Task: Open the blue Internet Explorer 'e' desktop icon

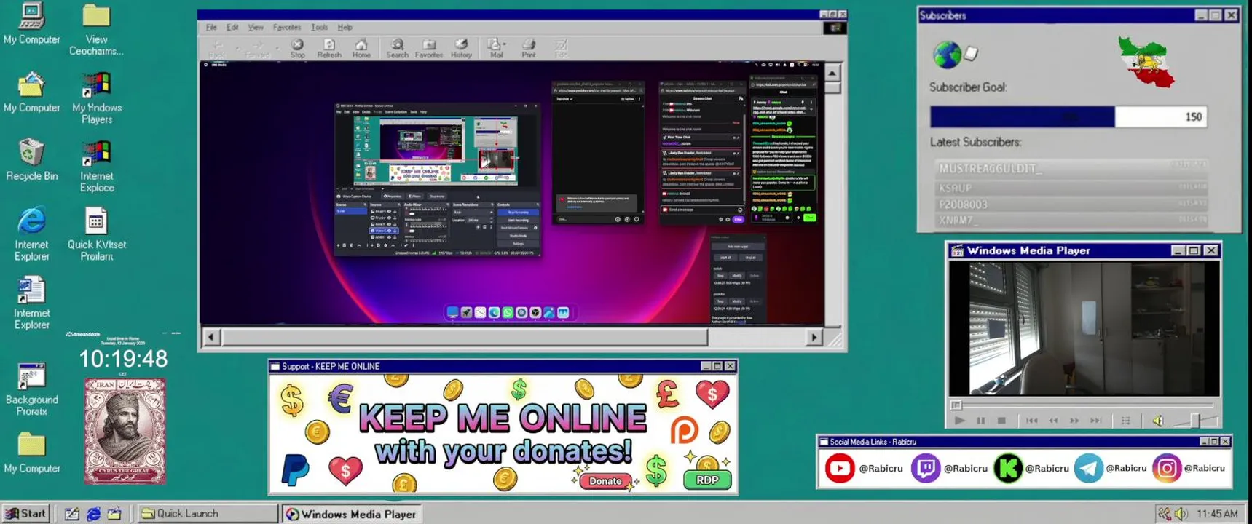Action: (31, 234)
